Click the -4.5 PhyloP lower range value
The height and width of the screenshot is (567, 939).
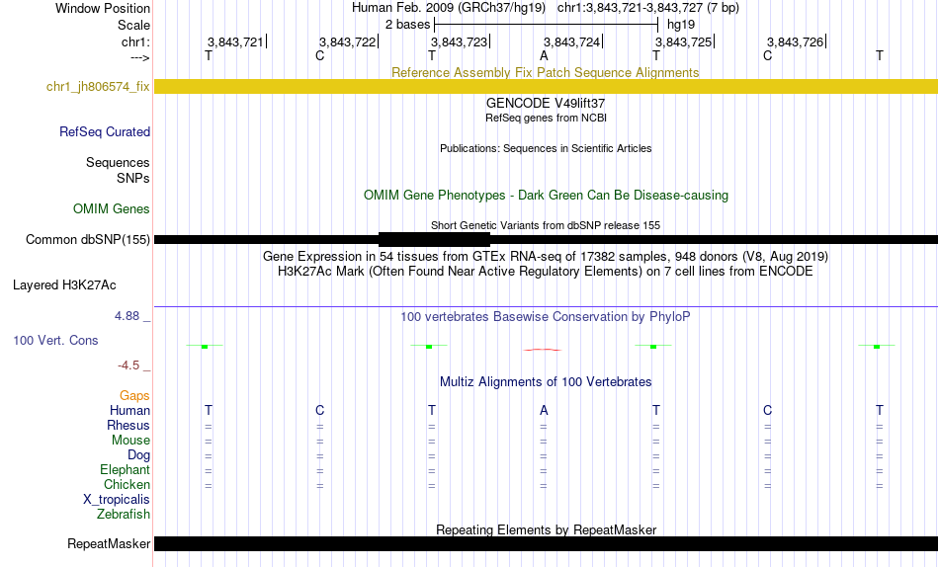point(128,365)
